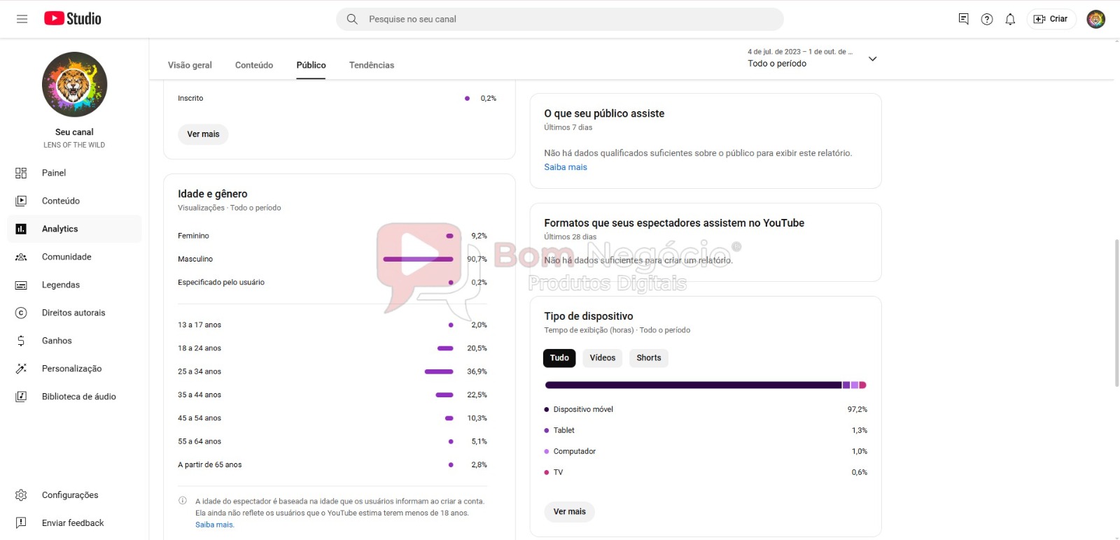The image size is (1120, 540).
Task: Switch to the Tendências tab
Action: 371,65
